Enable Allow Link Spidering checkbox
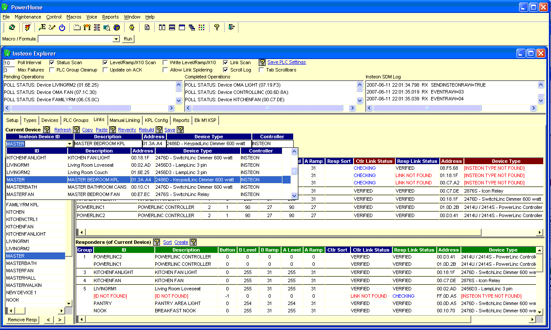The width and height of the screenshot is (551, 330). pyautogui.click(x=166, y=70)
